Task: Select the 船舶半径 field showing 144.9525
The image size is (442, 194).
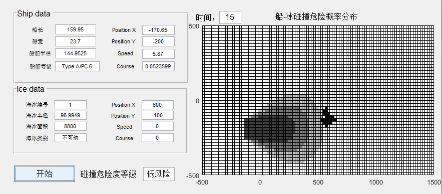Action: [76, 53]
